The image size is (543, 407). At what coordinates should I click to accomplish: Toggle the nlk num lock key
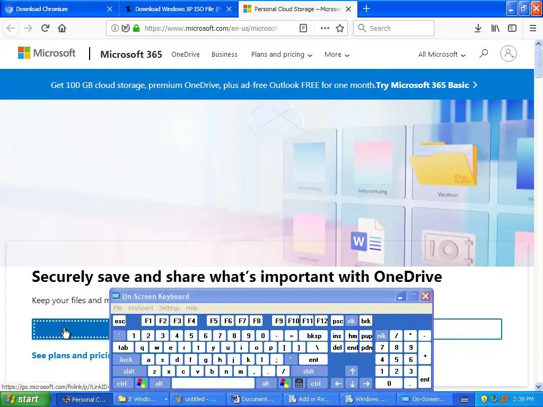[x=382, y=335]
